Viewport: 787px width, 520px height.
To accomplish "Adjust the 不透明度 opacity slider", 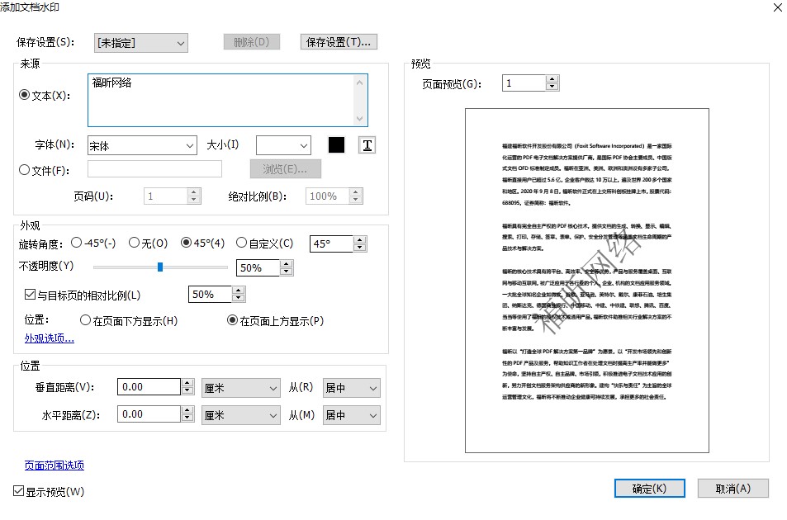I will pos(159,267).
